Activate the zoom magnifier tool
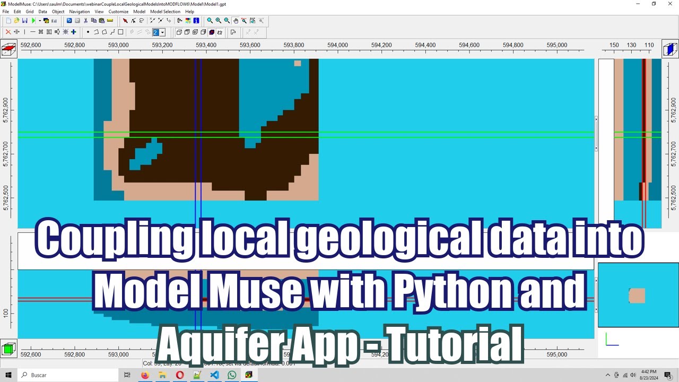 click(210, 21)
